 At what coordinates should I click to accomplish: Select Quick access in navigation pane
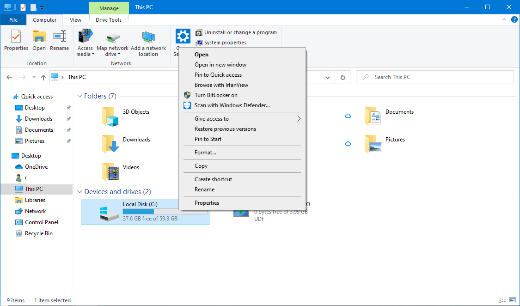(37, 97)
